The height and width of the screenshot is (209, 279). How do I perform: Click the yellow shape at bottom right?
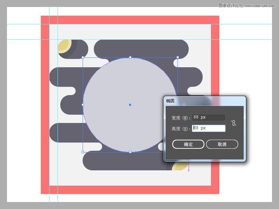[x=180, y=167]
